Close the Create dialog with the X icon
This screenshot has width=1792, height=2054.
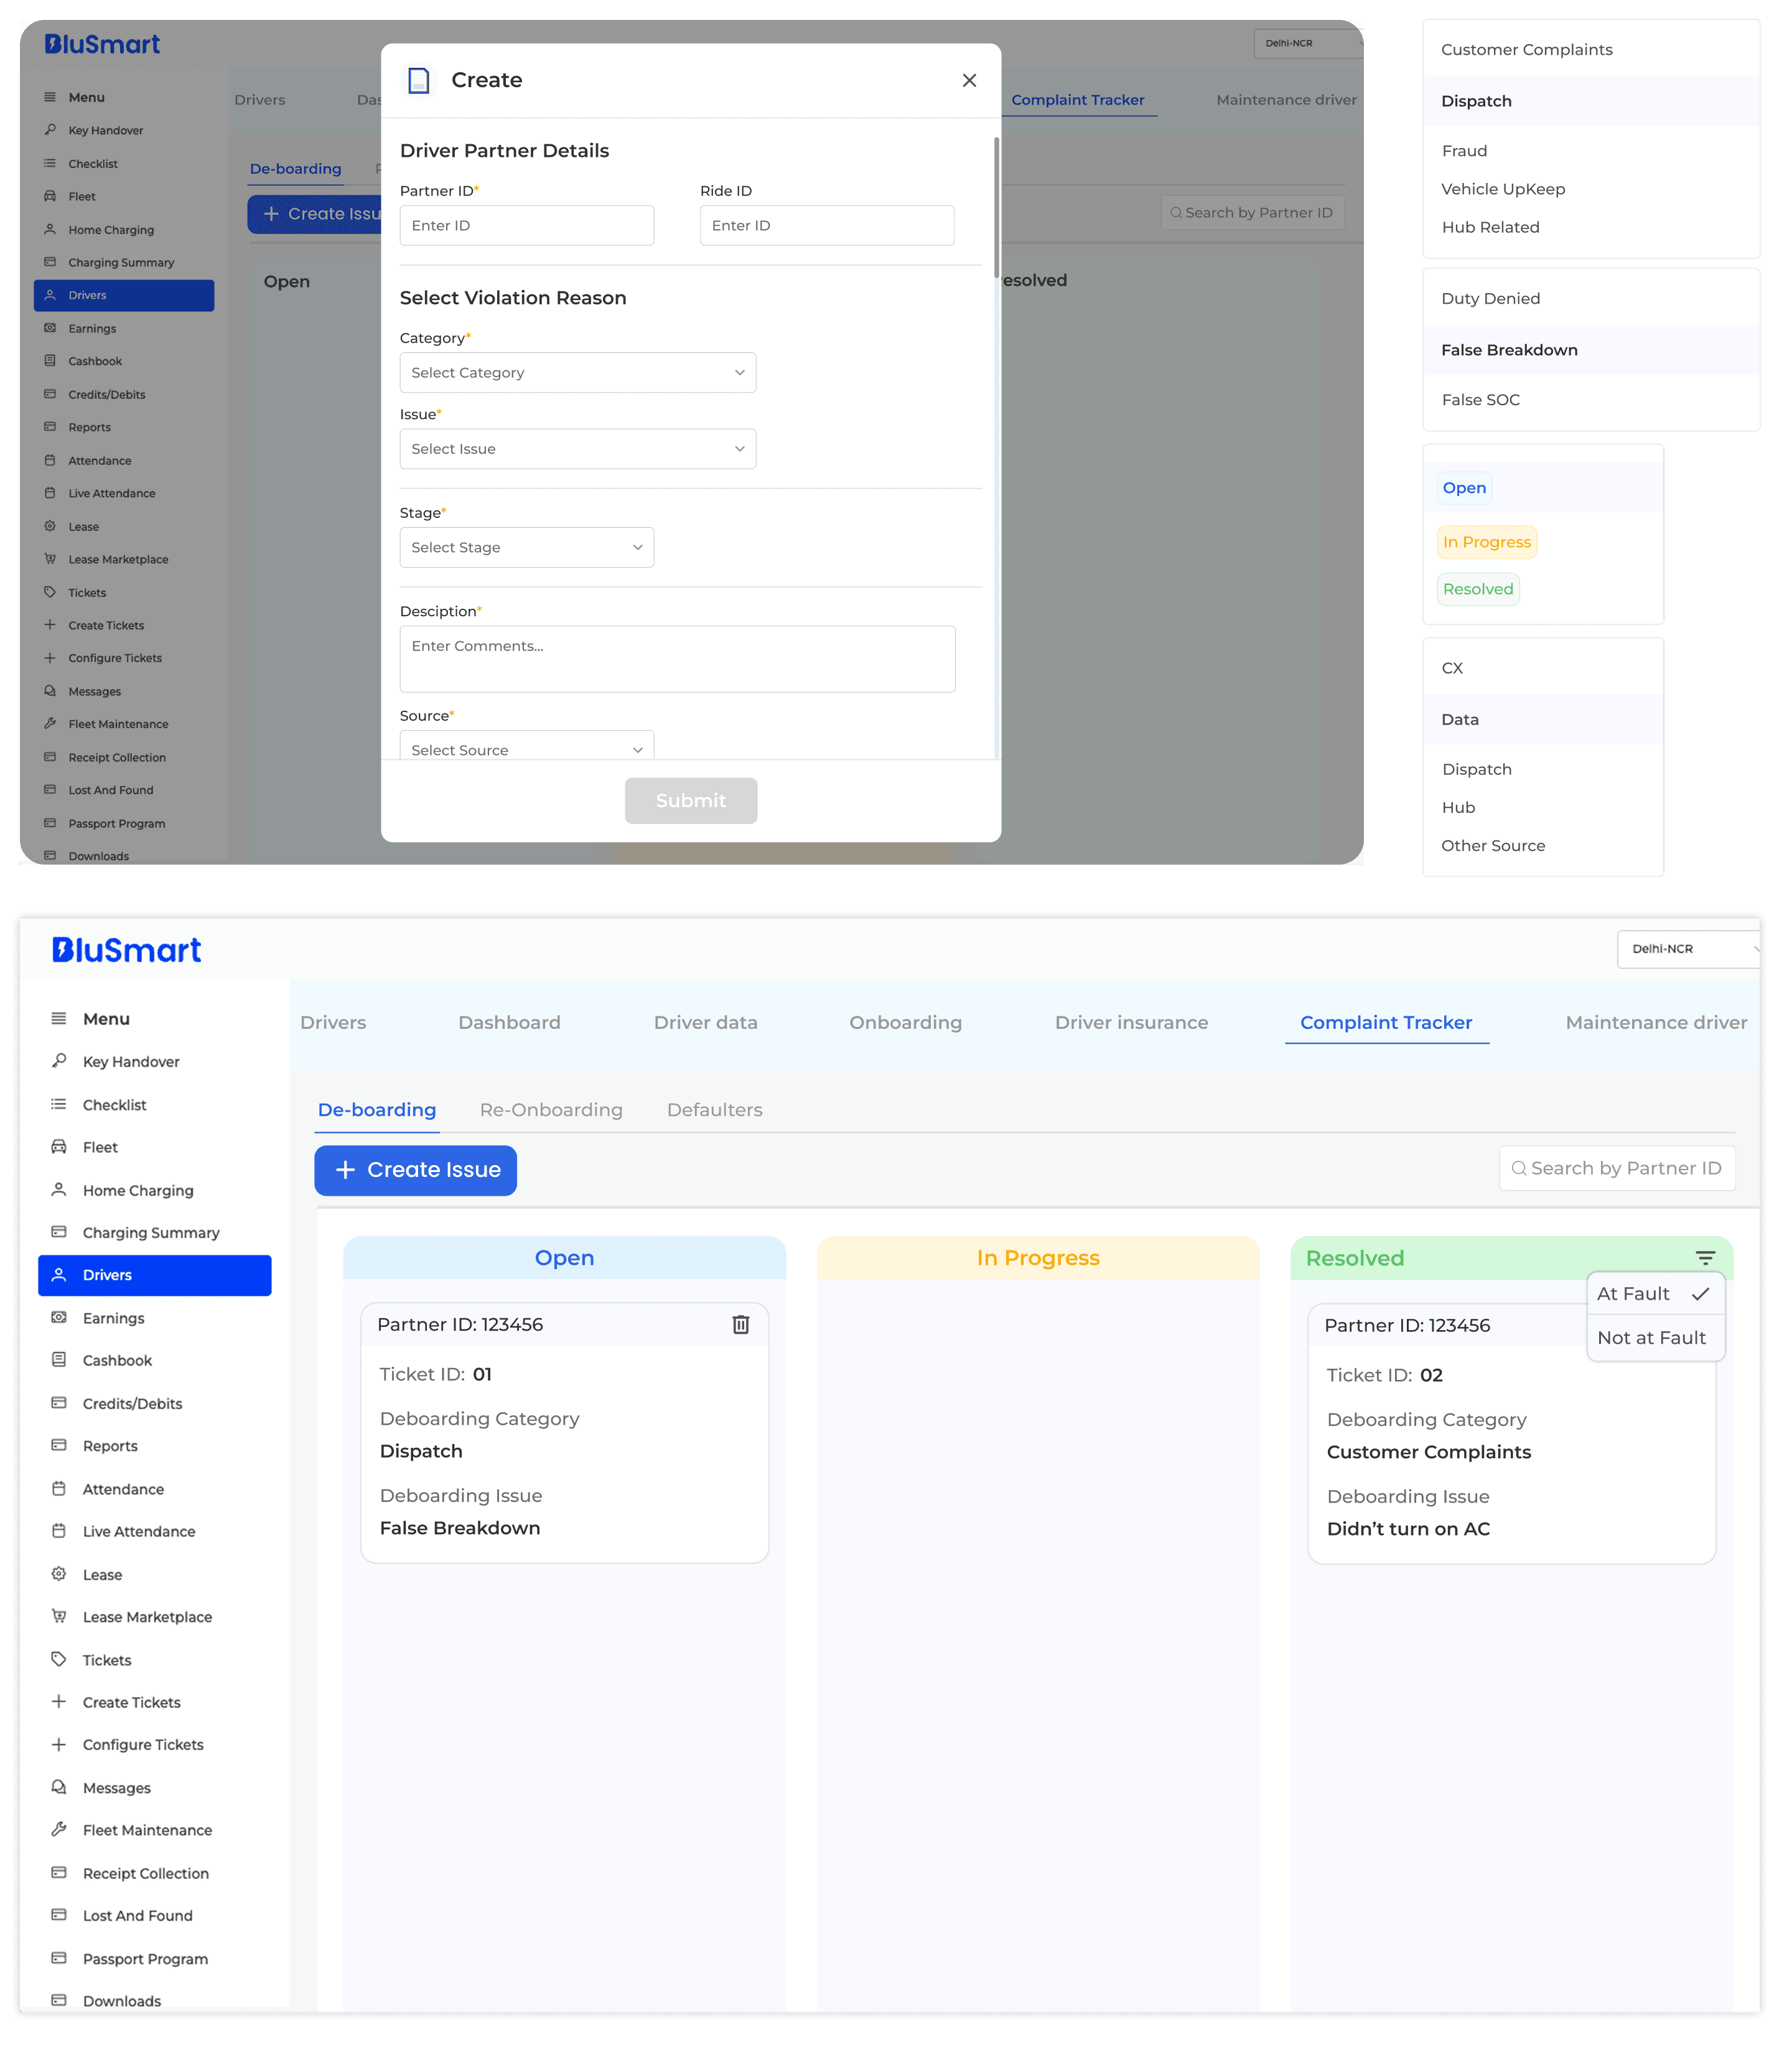click(x=969, y=80)
